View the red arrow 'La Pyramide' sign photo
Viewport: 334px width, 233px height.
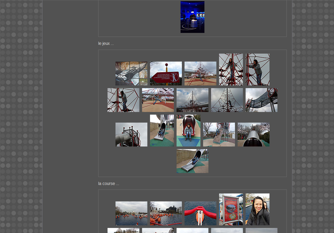pyautogui.click(x=166, y=74)
